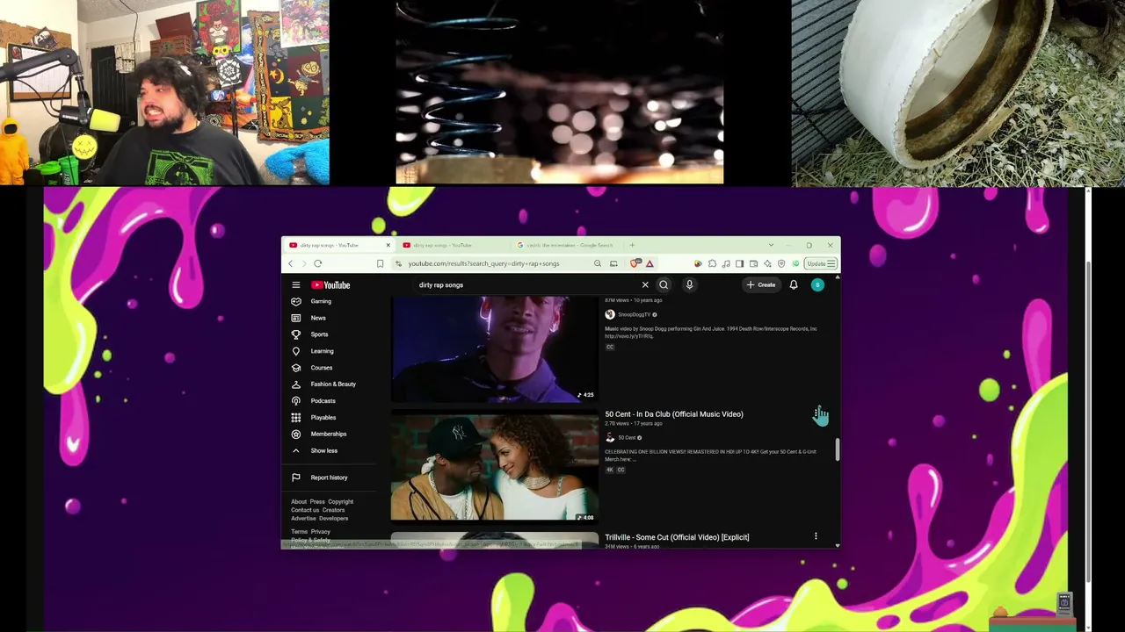Screen dimensions: 1125x632
Task: Open the Trillville - Some Cut video title
Action: [x=677, y=537]
